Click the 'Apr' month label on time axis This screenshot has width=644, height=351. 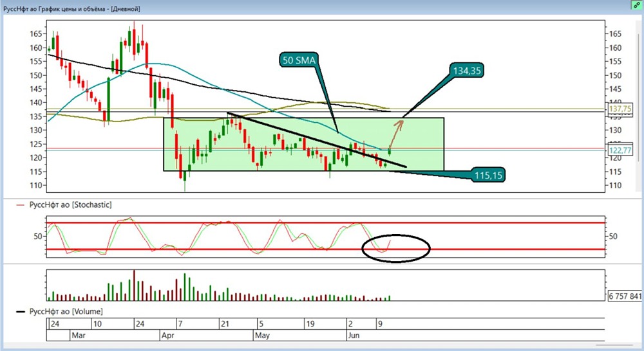[167, 336]
